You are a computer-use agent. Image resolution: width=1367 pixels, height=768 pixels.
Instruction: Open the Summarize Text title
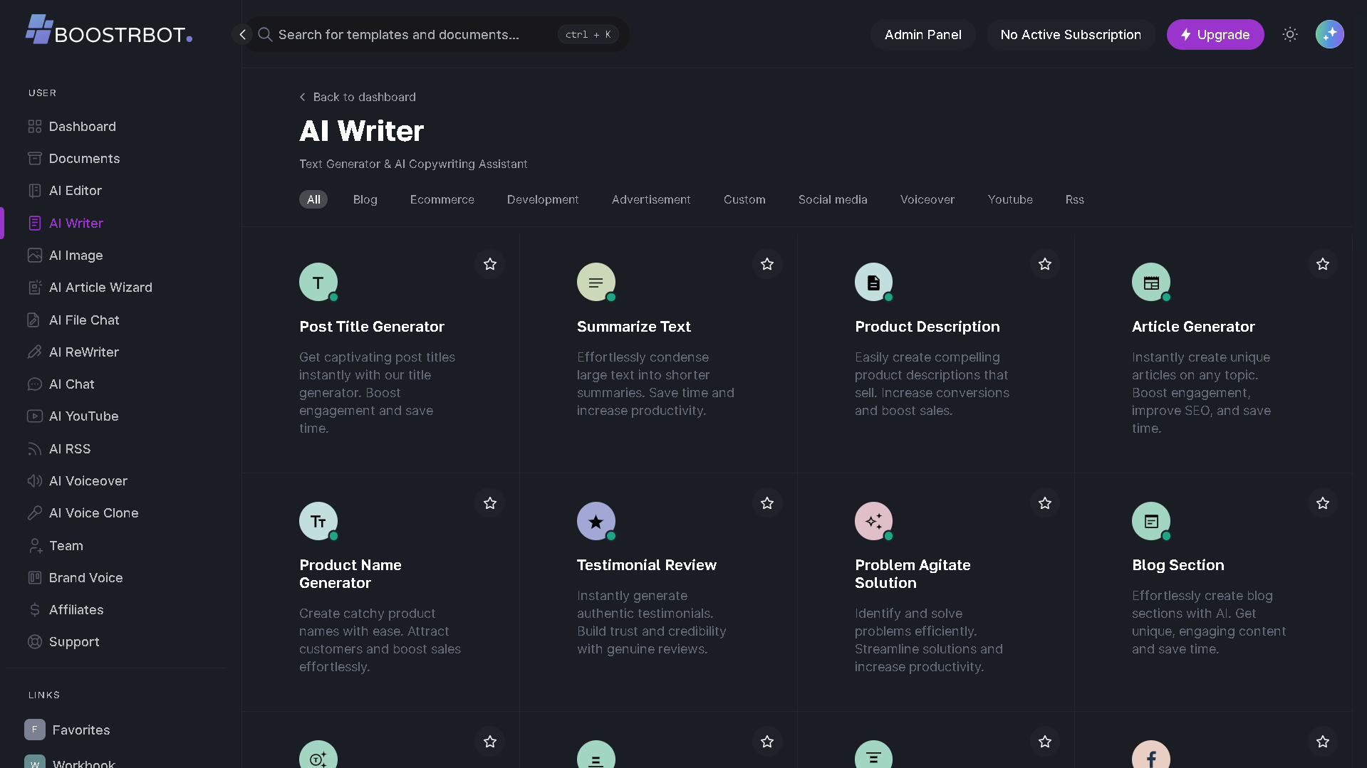coord(634,327)
